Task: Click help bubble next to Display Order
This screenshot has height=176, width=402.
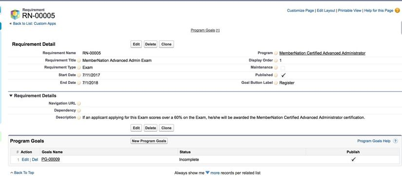Action: [276, 60]
